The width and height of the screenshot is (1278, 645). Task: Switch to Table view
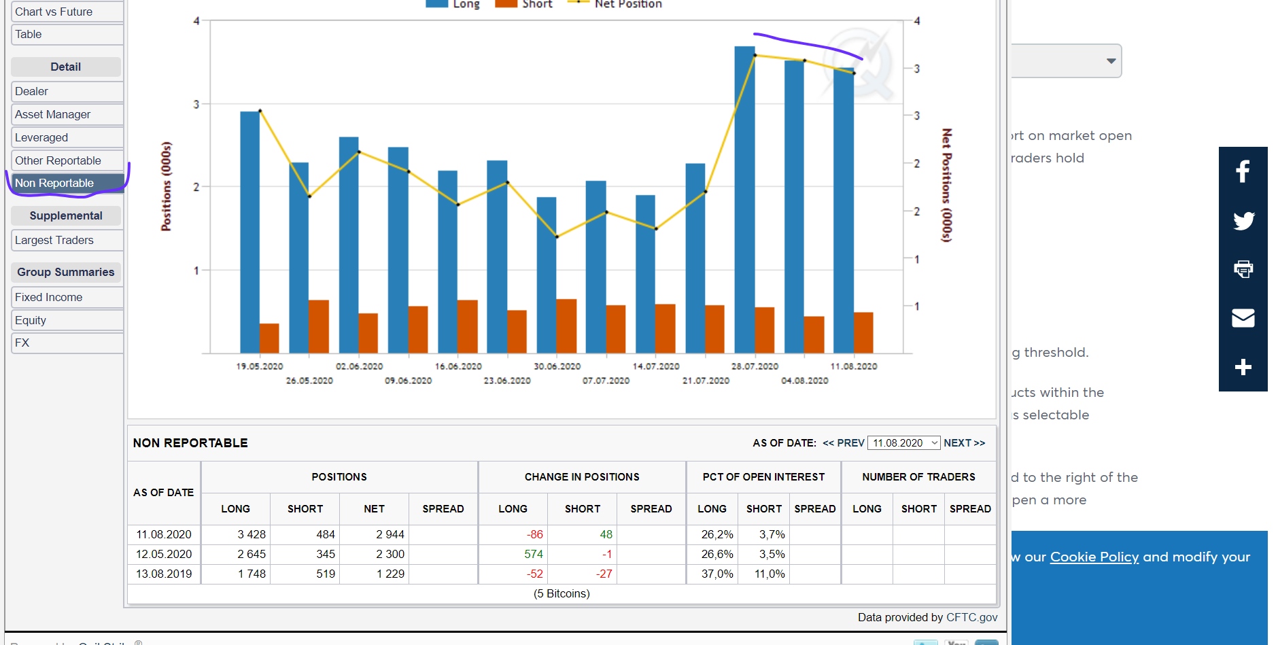[67, 34]
